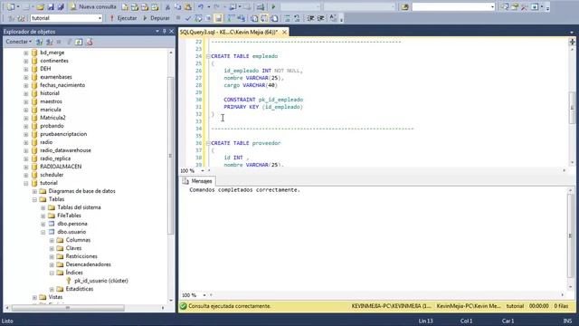579x326 pixels.
Task: Select the Desencadenadores folder
Action: (89, 264)
